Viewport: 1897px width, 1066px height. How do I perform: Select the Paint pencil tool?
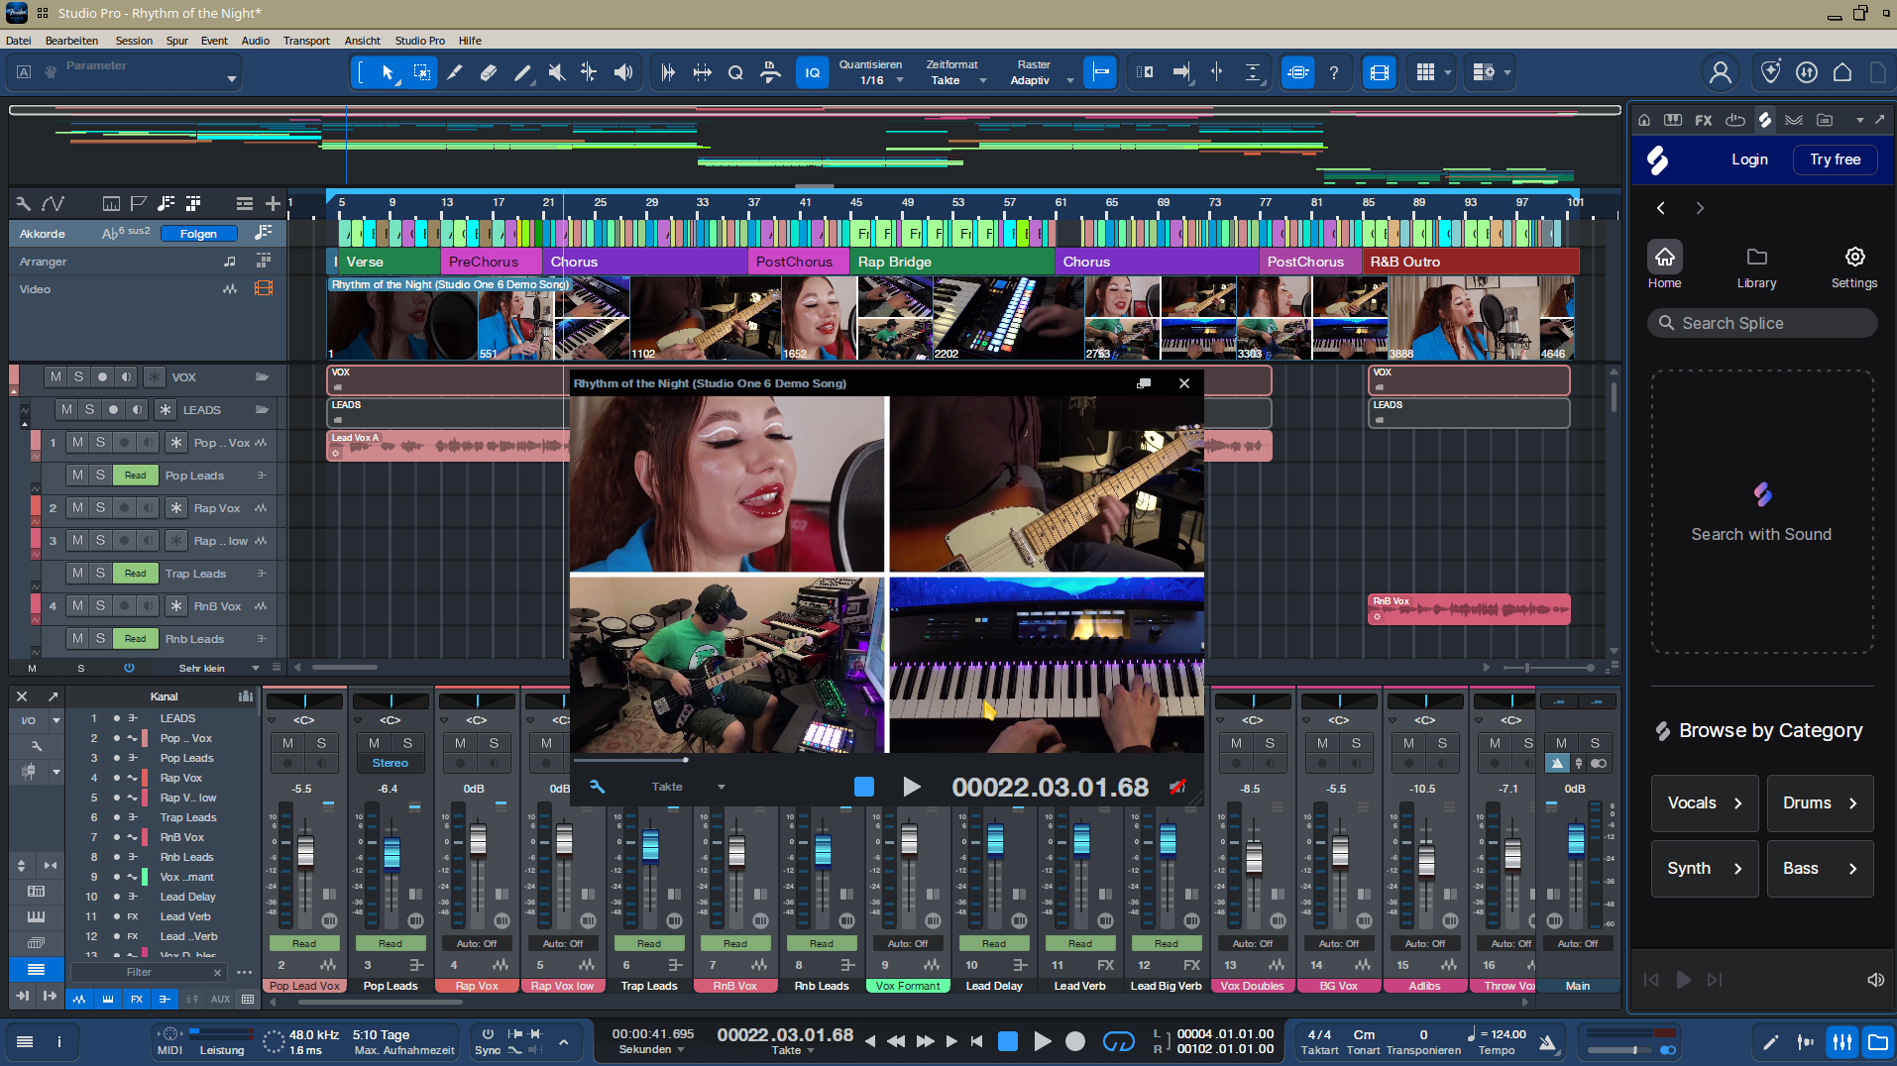tap(522, 72)
